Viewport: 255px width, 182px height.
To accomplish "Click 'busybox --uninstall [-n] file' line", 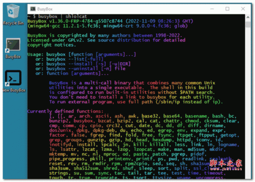I will [x=86, y=68].
